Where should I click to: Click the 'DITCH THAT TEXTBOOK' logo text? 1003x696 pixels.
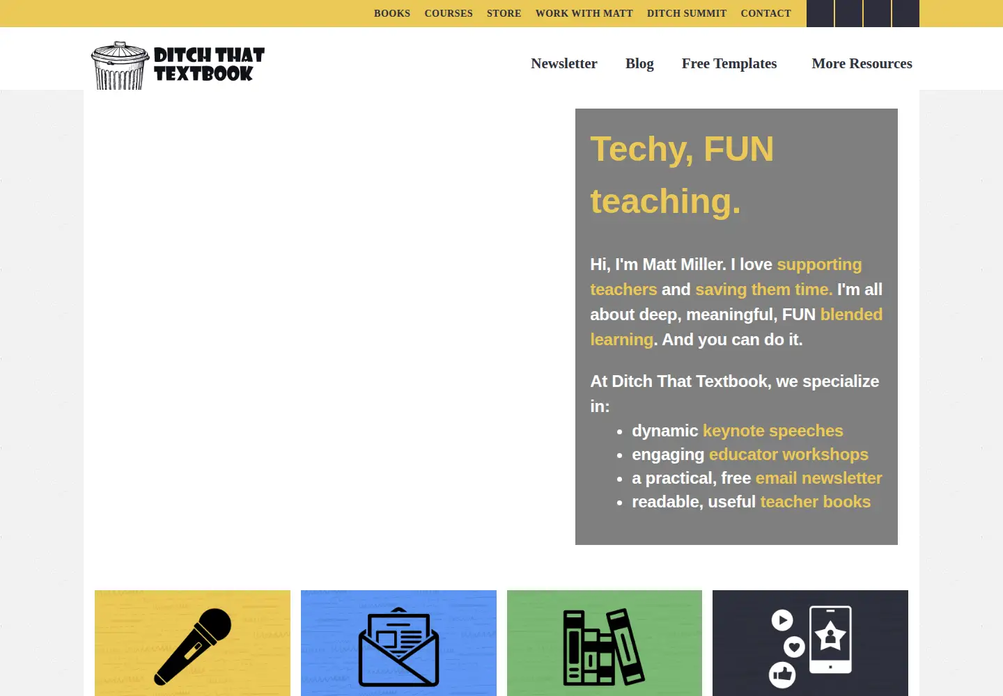click(209, 65)
